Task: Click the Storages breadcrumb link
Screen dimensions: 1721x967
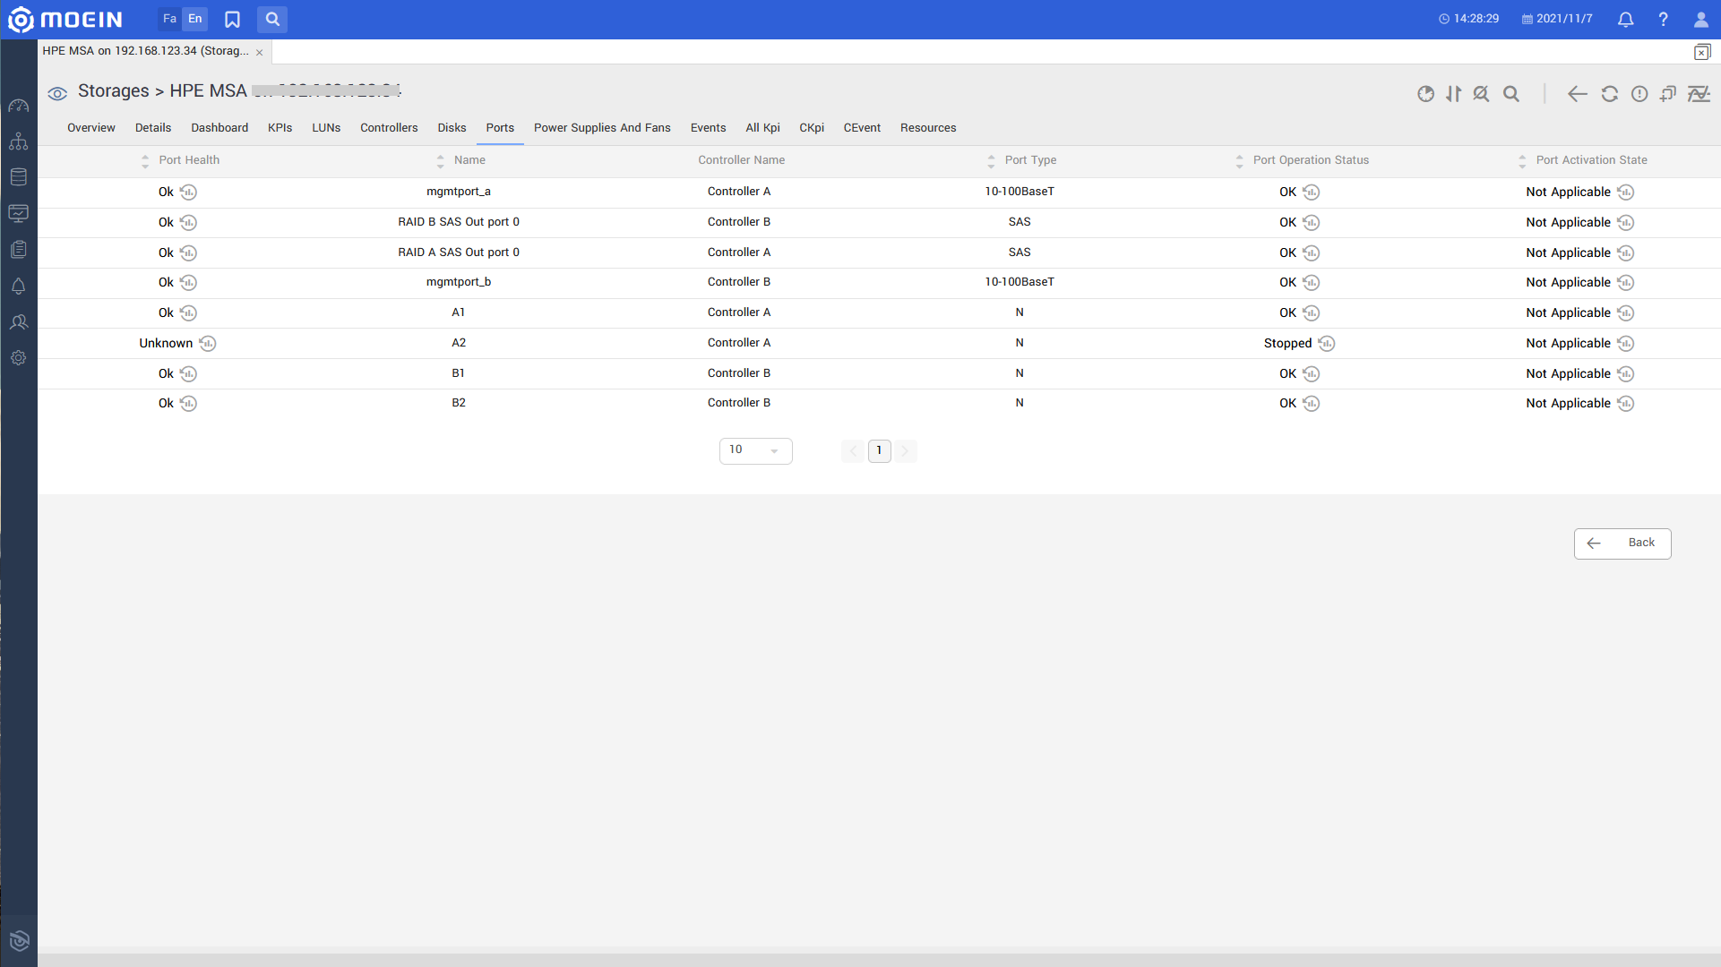Action: click(x=114, y=91)
